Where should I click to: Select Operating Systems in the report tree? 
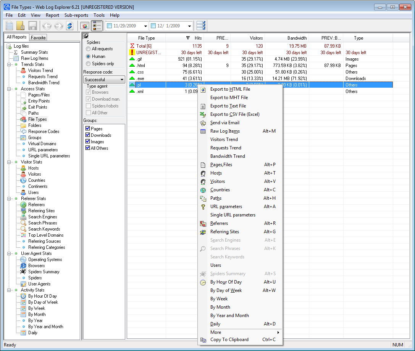(45, 260)
